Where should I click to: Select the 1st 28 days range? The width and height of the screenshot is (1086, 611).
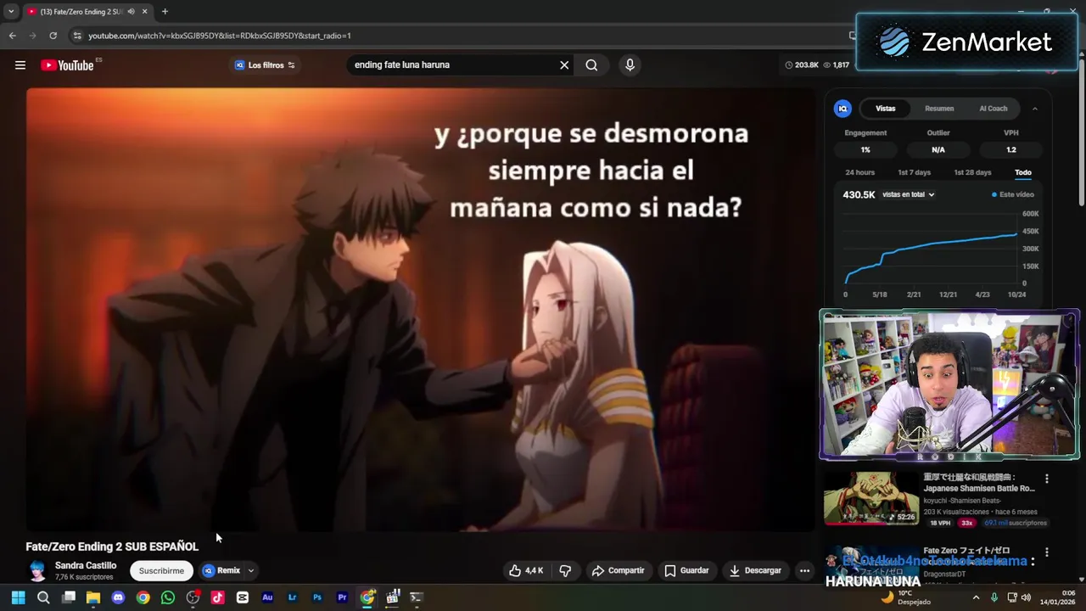972,172
